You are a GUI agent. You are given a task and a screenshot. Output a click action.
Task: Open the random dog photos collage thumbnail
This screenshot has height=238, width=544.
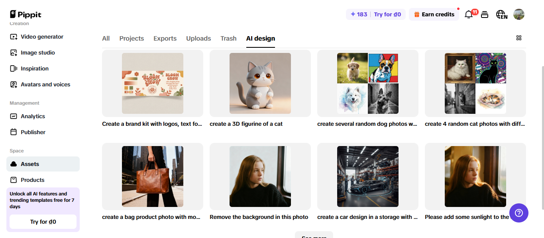[x=368, y=83]
